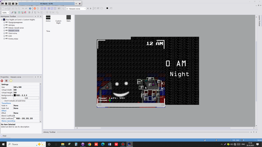Image resolution: width=262 pixels, height=147 pixels.
Task: Rewind the application to start
Action: click(x=3, y=3)
